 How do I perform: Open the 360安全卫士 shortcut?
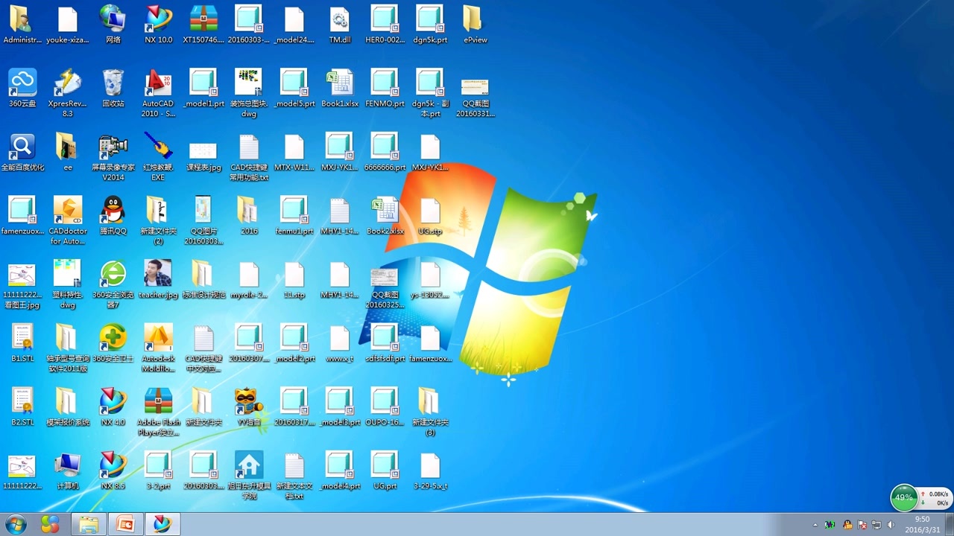pos(113,343)
